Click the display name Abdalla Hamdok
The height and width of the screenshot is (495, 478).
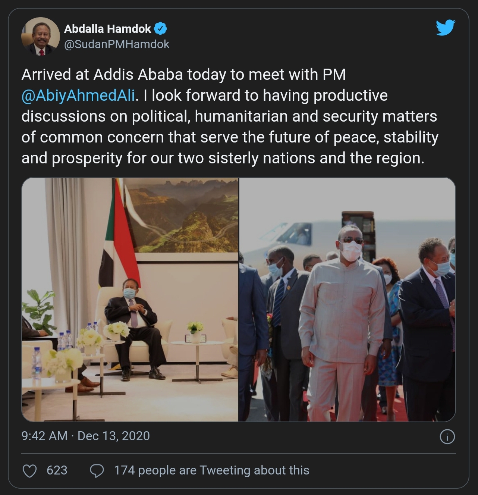[107, 28]
